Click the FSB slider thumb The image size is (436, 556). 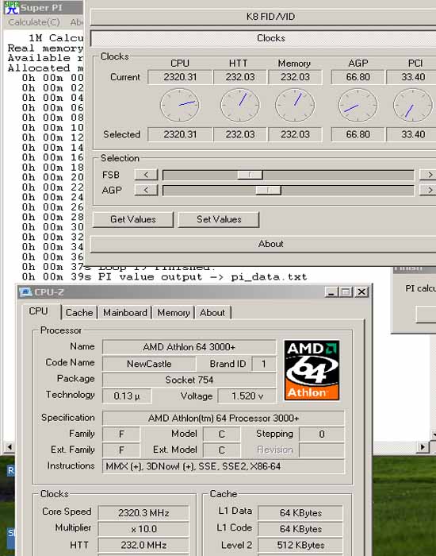coord(250,175)
